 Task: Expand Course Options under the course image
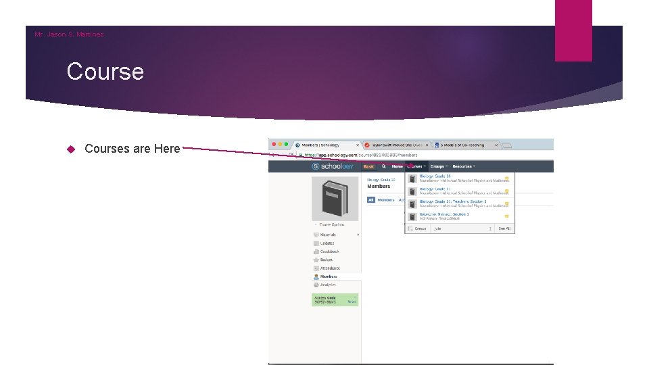[330, 224]
